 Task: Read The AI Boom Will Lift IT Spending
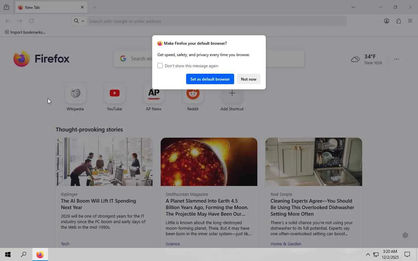click(x=98, y=204)
